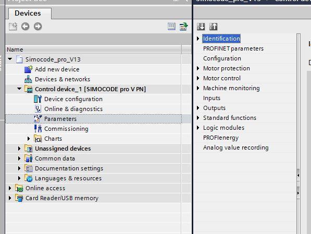Open PROFINET parameters section
Viewport: 311px width, 234px height.
(x=233, y=48)
